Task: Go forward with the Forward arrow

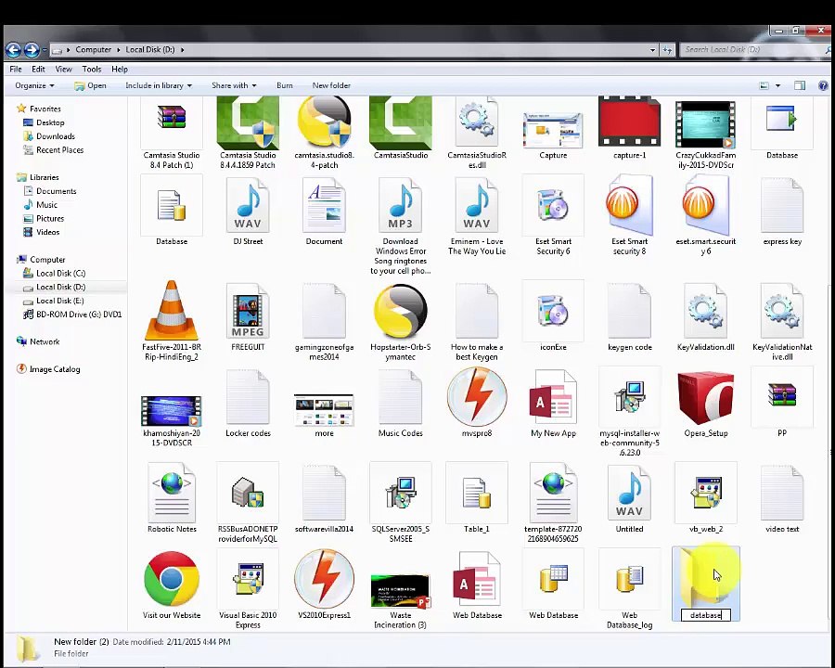Action: tap(32, 50)
